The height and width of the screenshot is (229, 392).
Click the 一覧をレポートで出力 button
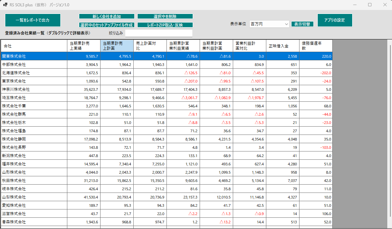(33, 20)
